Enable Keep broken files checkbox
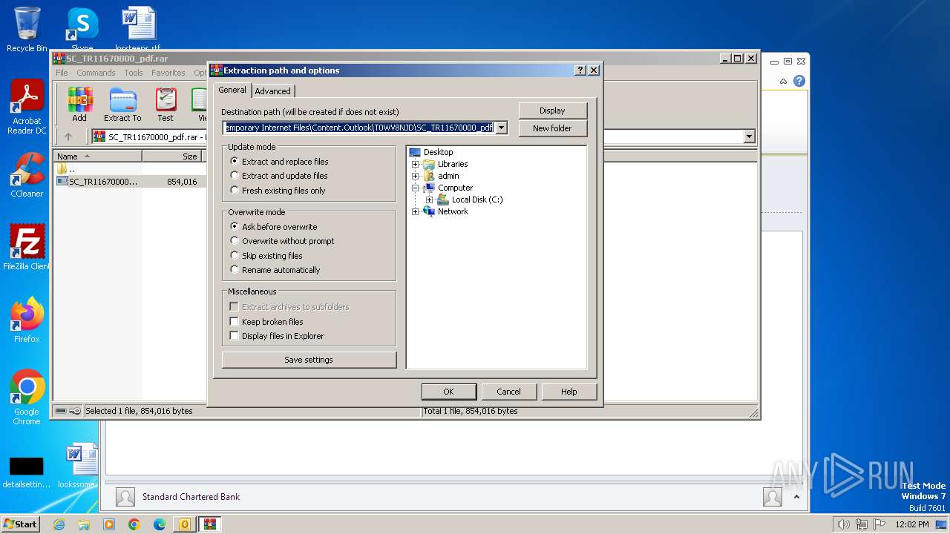The image size is (950, 534). [235, 321]
